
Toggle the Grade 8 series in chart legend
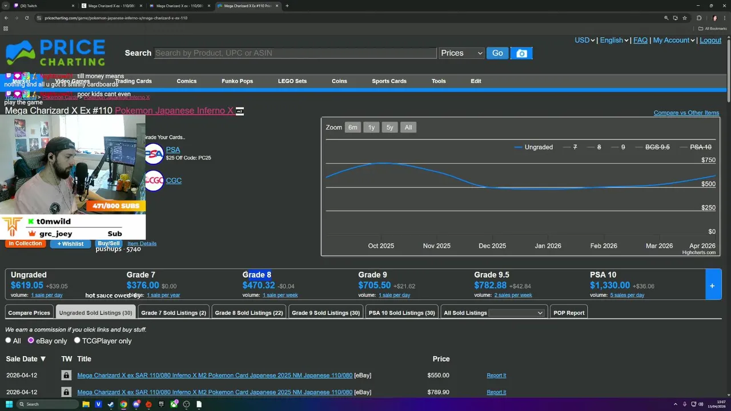coord(594,147)
